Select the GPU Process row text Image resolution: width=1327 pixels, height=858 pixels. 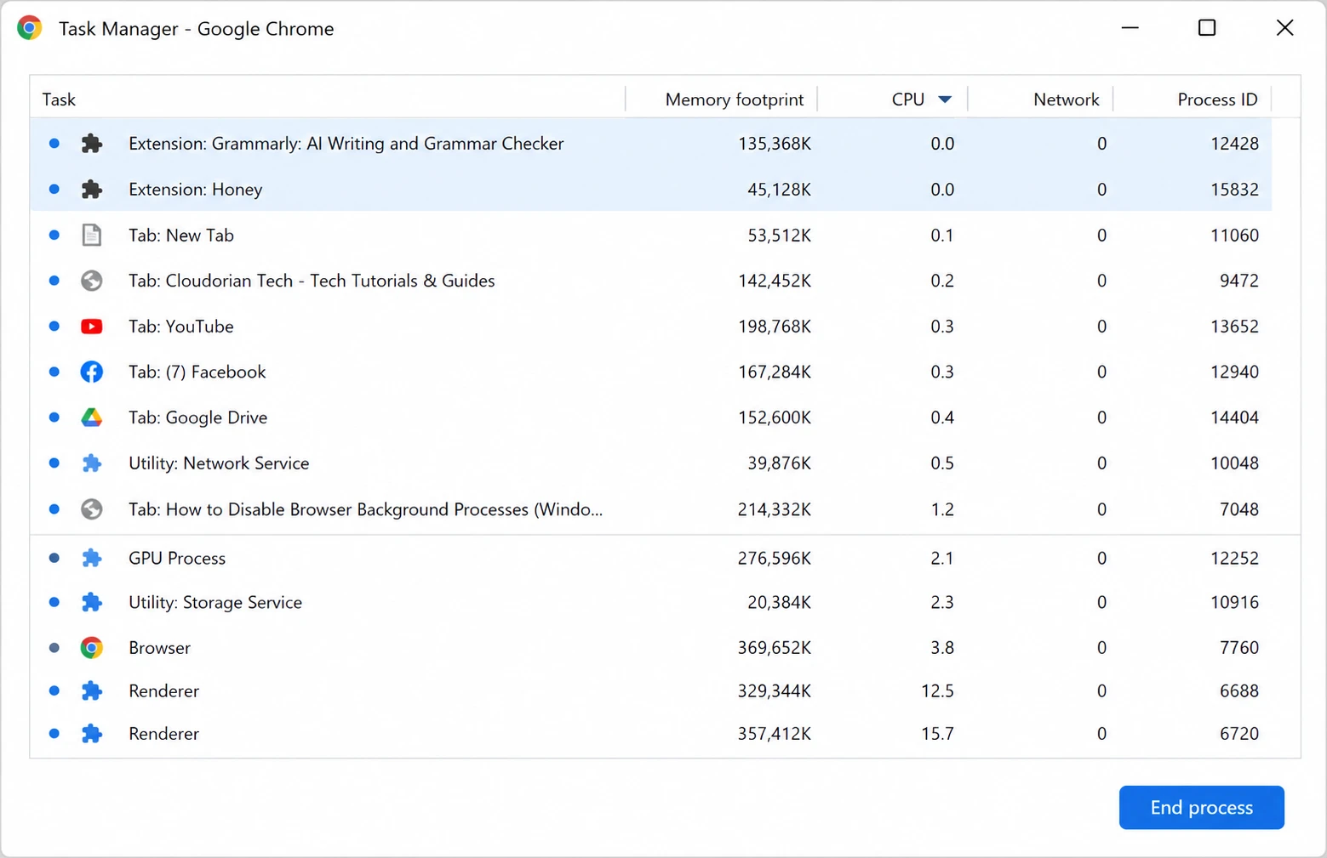177,558
